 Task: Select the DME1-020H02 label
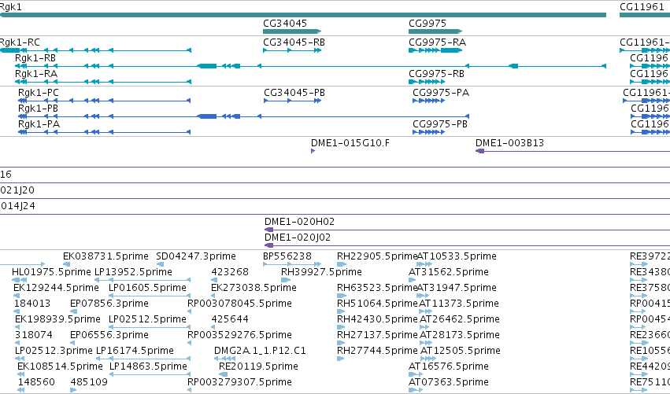pos(299,222)
